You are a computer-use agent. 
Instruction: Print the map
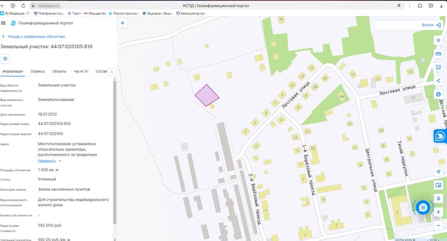[x=438, y=94]
